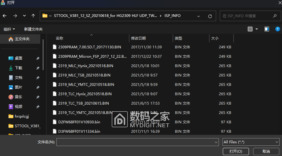Unpin 视频 using its pin icon
The image size is (282, 156).
(38, 107)
